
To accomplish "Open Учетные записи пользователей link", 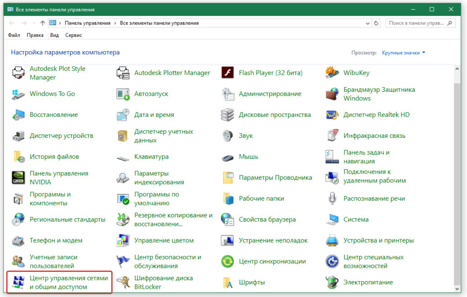I will click(53, 261).
